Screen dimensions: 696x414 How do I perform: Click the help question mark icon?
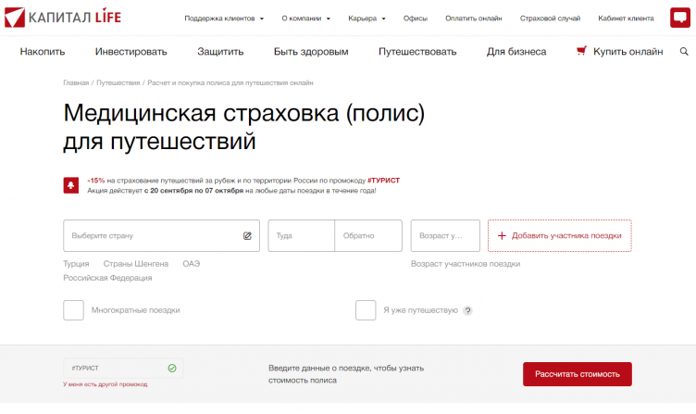[467, 310]
